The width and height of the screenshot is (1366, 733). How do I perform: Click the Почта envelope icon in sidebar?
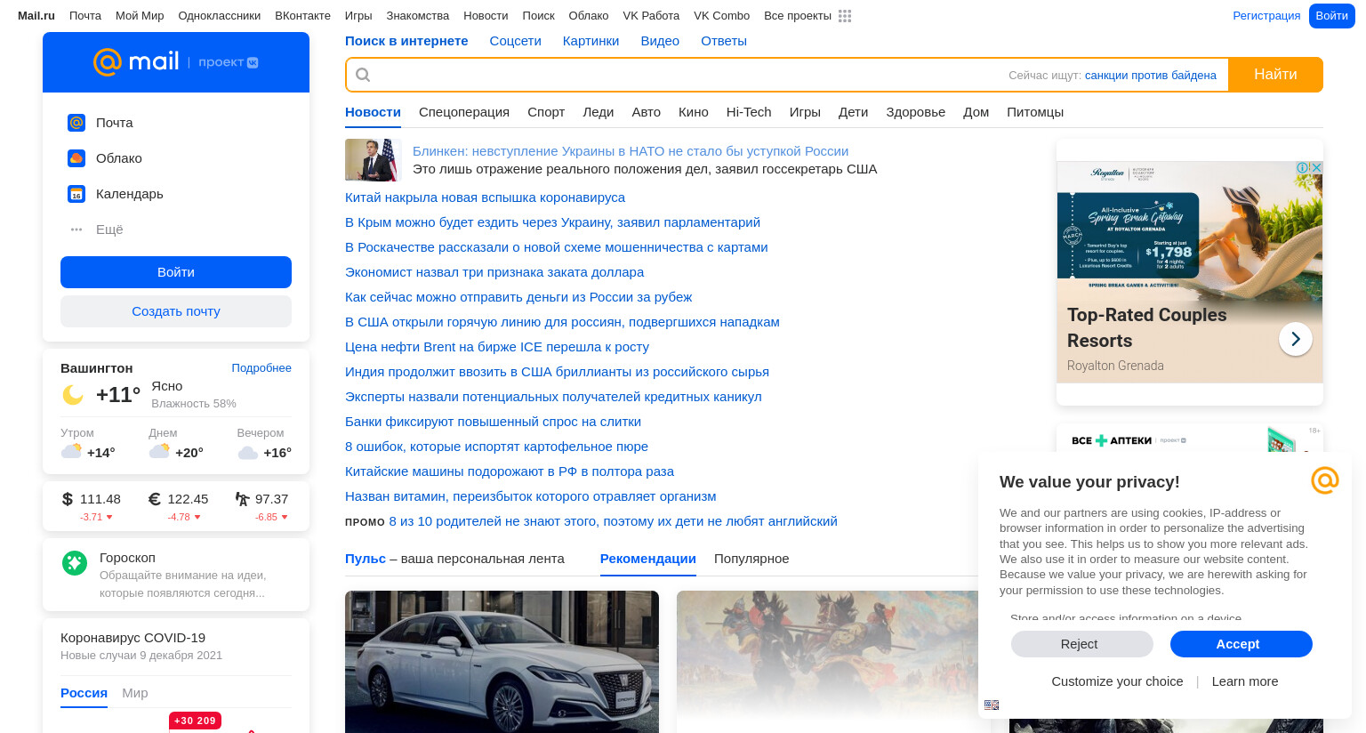[x=76, y=123]
